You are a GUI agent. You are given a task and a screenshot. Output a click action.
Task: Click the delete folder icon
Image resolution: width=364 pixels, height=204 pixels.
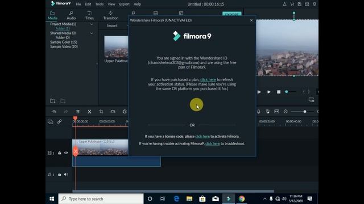pos(63,101)
